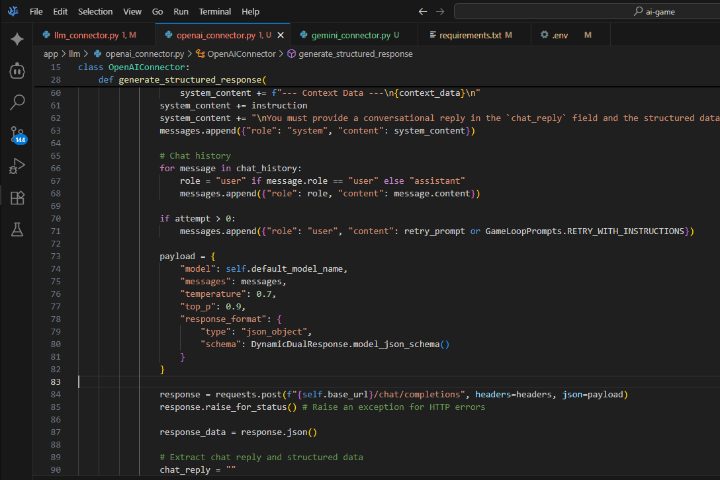Open the robot agent view in activity bar
The height and width of the screenshot is (480, 720).
(17, 71)
